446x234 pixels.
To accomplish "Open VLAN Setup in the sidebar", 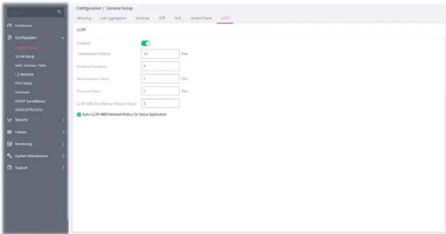I will 25,56.
